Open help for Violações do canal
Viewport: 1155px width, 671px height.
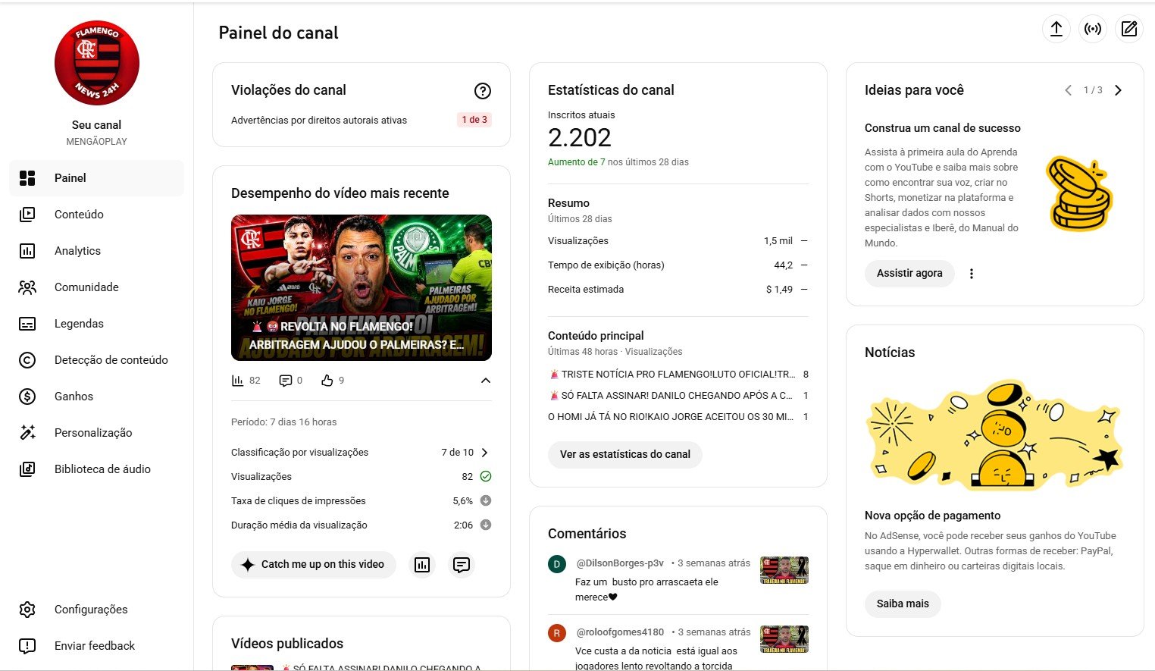[482, 91]
